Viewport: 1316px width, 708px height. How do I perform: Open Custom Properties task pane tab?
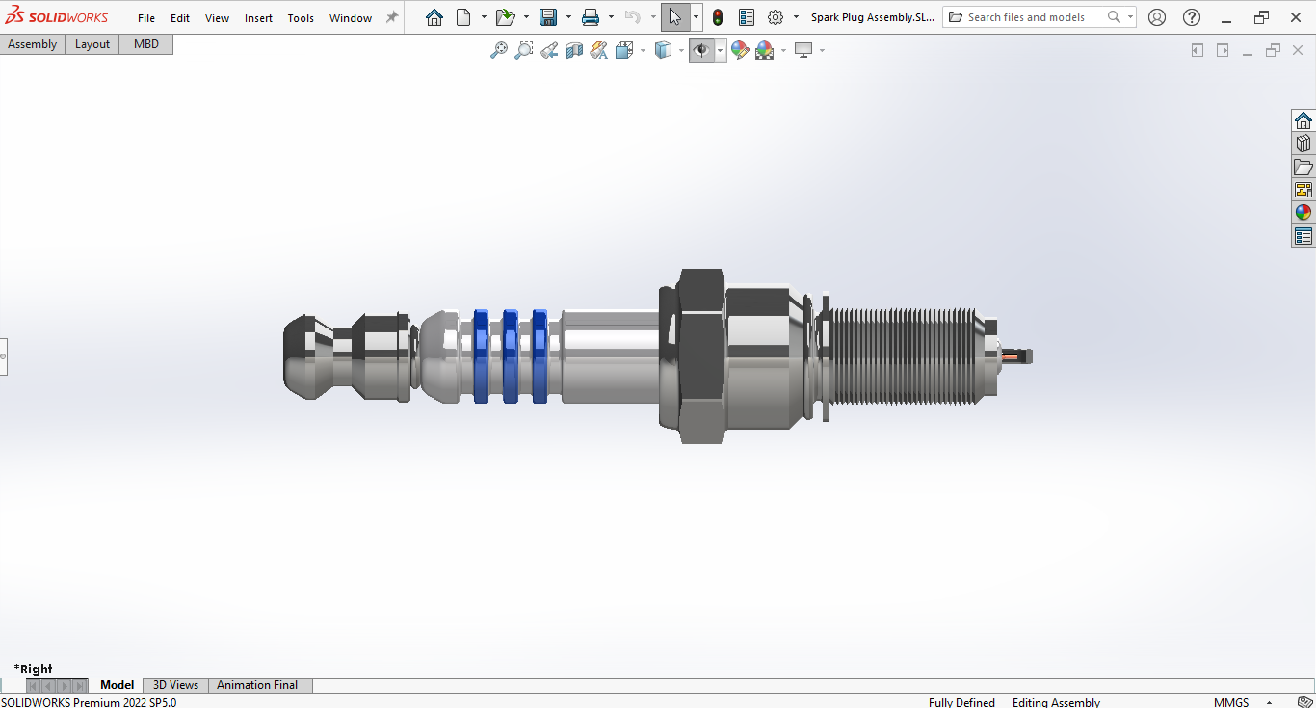(1303, 236)
